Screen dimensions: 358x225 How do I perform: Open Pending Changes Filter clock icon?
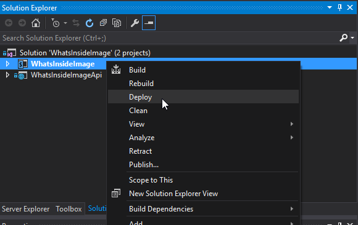(56, 23)
